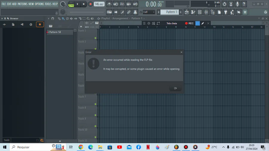
Task: Open the Browser menu arrow
Action: tap(2, 19)
